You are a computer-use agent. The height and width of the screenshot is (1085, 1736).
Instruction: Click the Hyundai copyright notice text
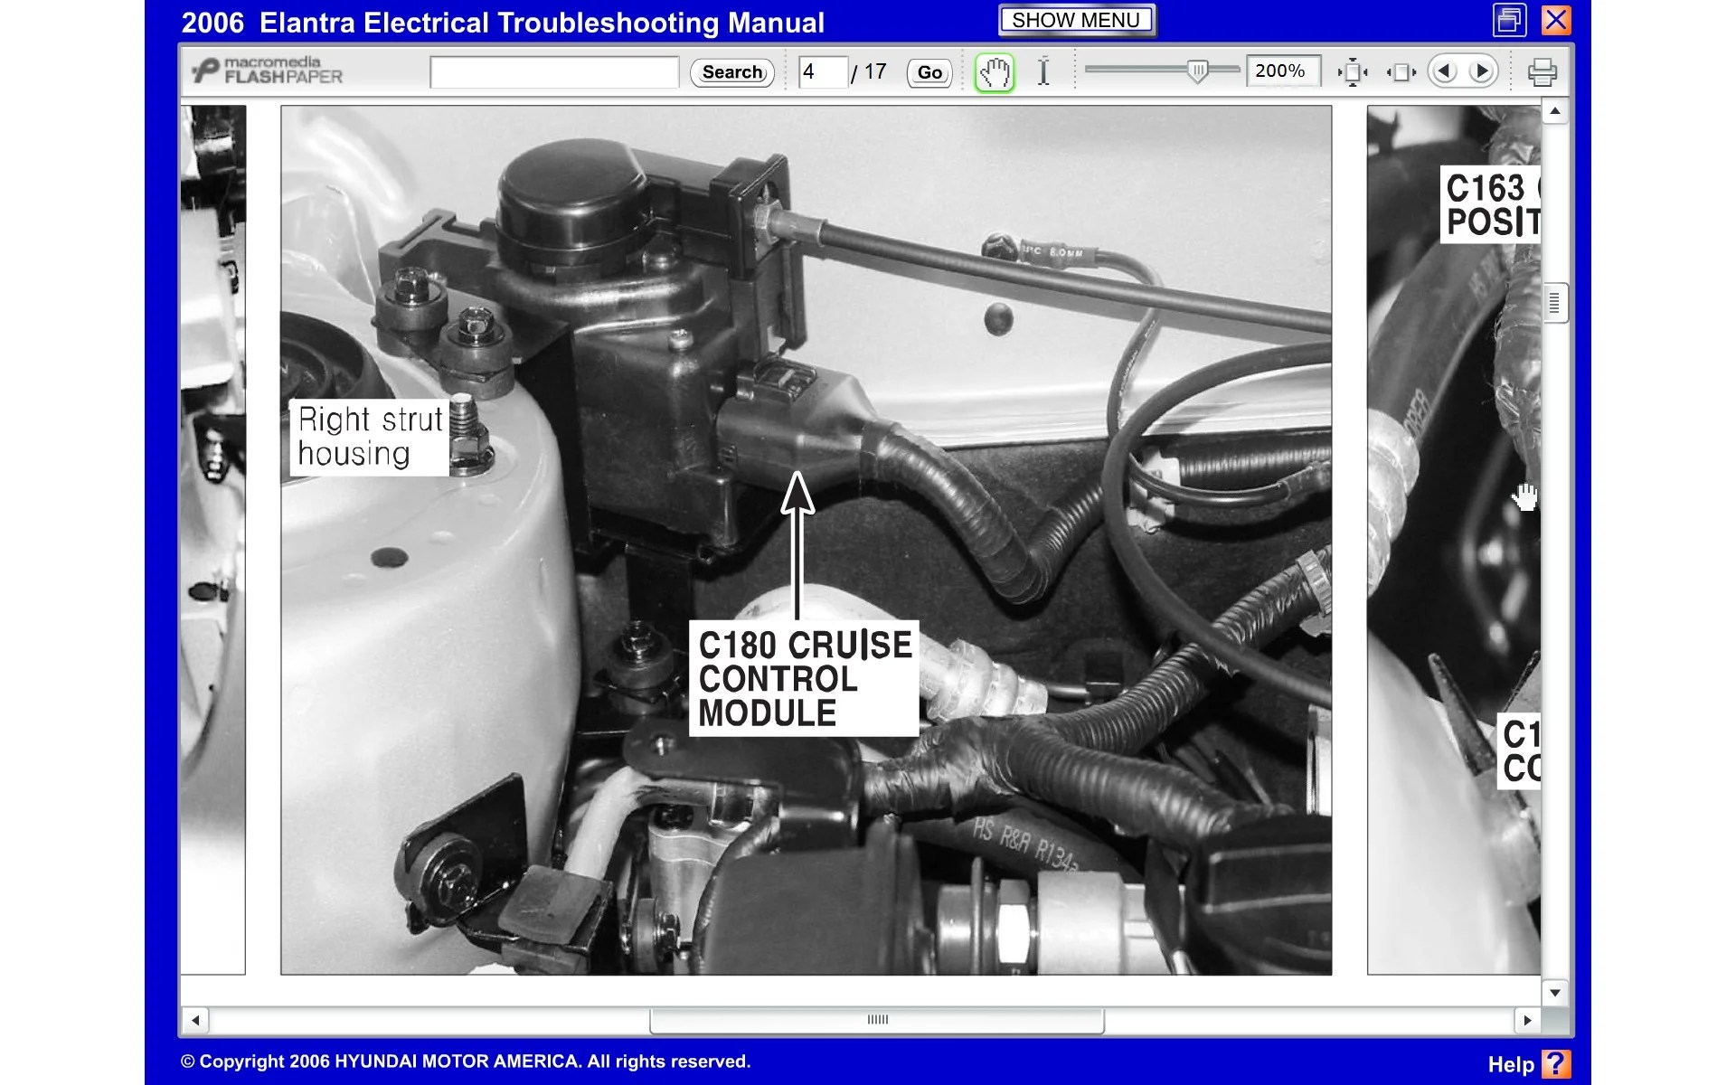(466, 1061)
